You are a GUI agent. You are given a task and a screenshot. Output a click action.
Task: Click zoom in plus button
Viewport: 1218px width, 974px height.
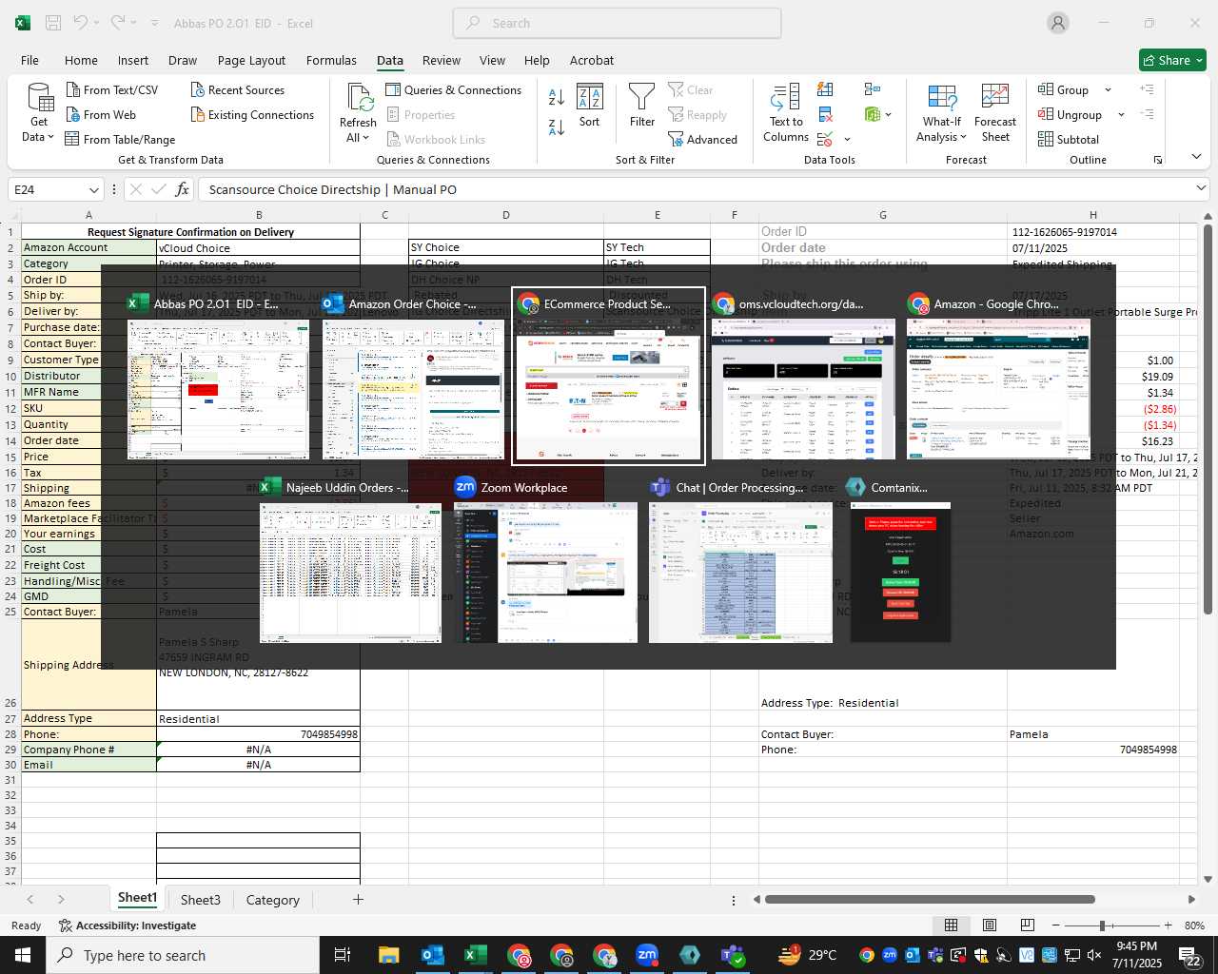(1168, 925)
